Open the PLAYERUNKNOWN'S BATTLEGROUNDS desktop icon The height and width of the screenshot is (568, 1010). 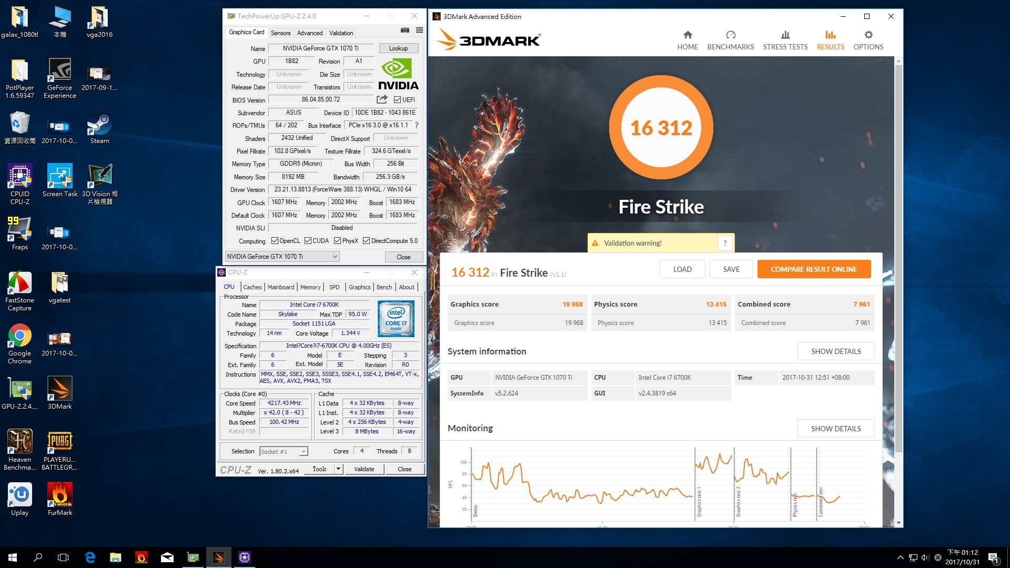(60, 449)
